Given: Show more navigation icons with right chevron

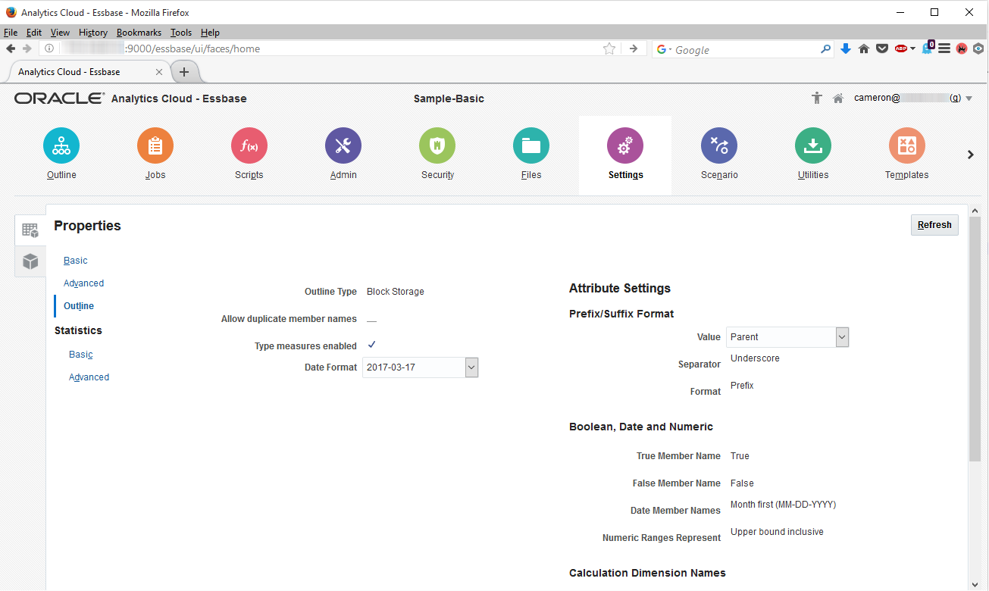Looking at the screenshot, I should pyautogui.click(x=970, y=155).
